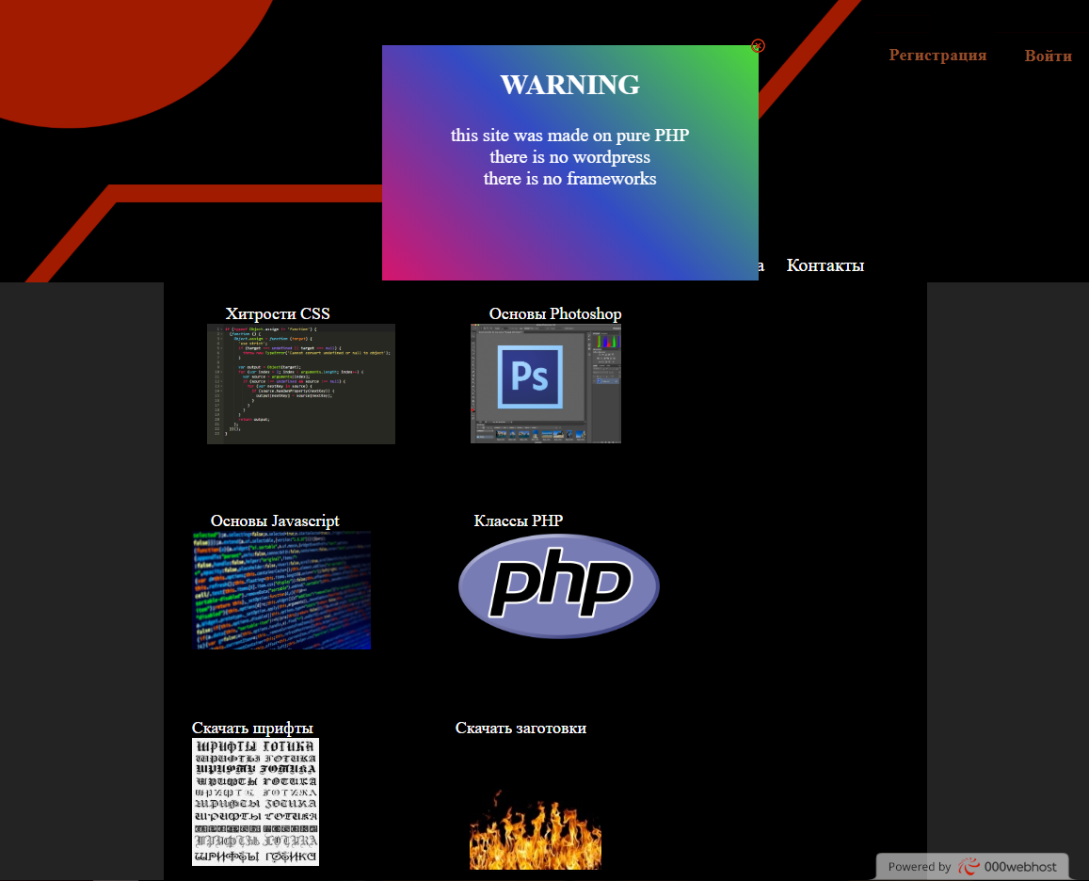Screen dimensions: 1089x881
Task: Click the Powered by 000webhost badge
Action: pyautogui.click(x=971, y=866)
